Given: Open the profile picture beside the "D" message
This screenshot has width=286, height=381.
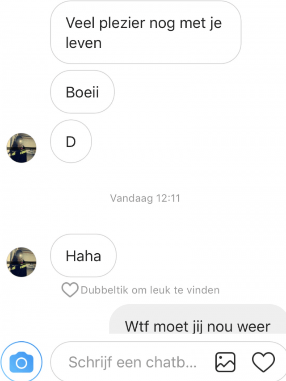Looking at the screenshot, I should coord(21,148).
